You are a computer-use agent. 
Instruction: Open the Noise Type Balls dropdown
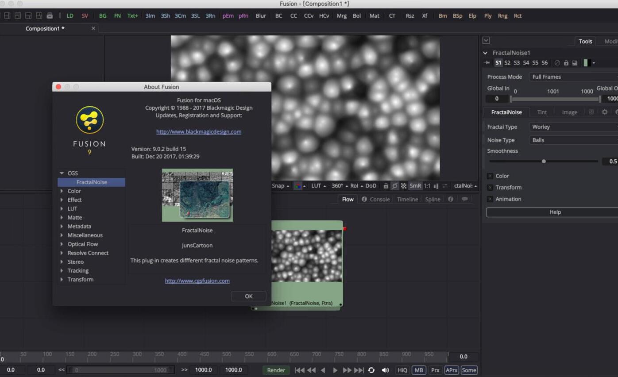(x=573, y=140)
